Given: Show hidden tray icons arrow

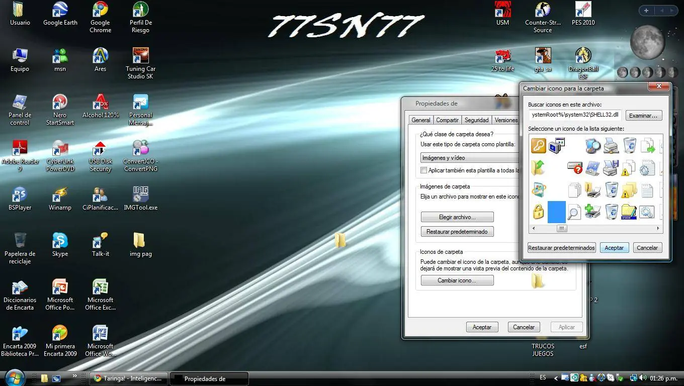Looking at the screenshot, I should 556,378.
